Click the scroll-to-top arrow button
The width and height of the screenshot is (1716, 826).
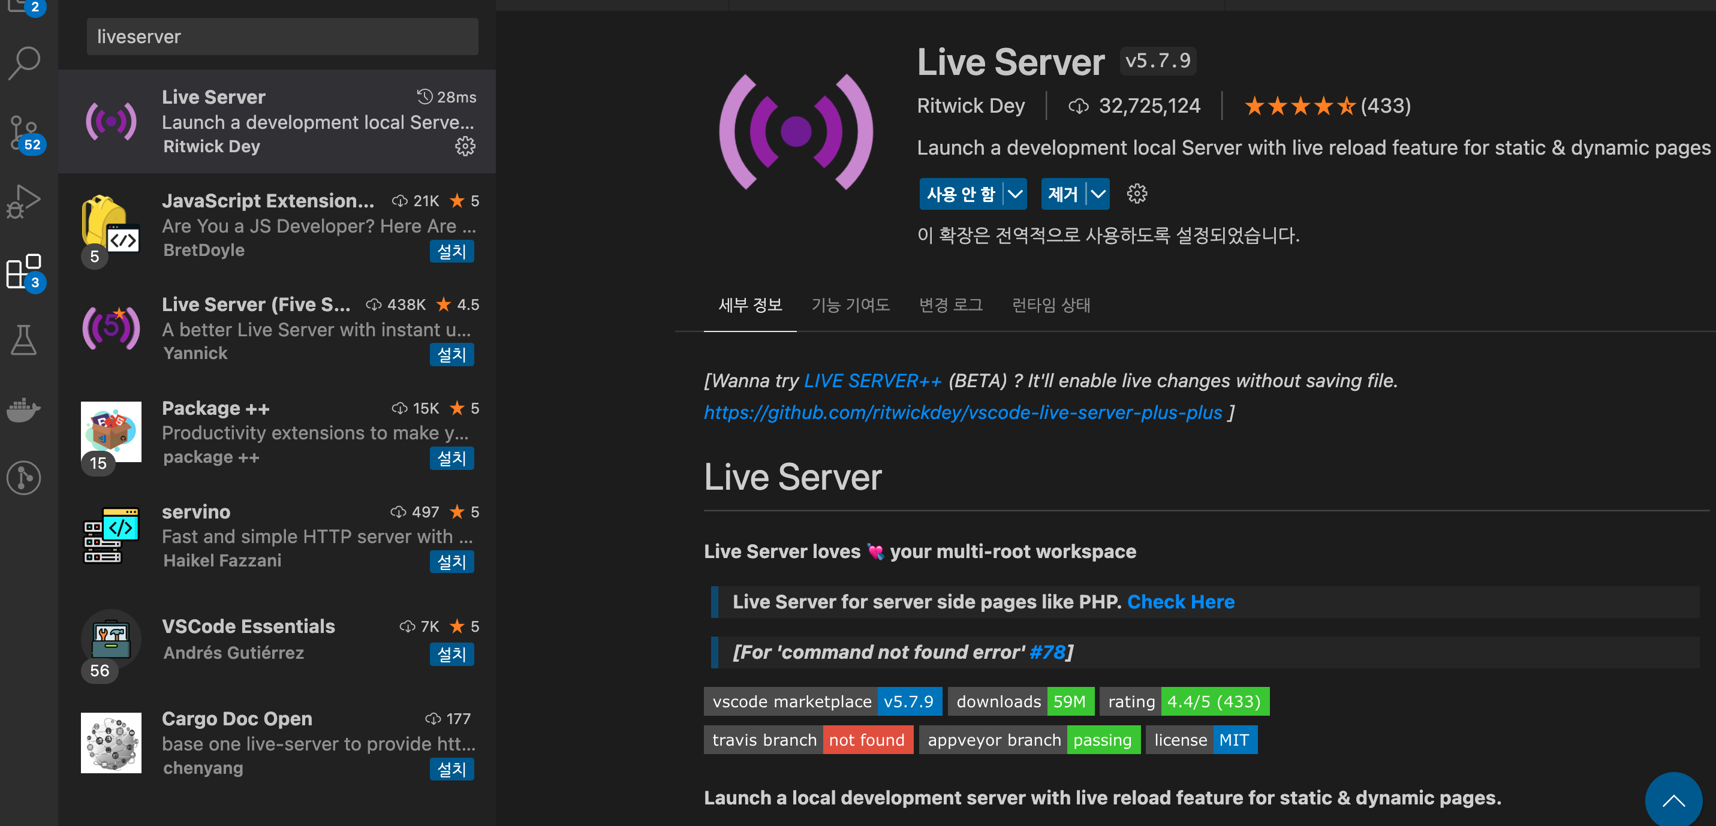[1673, 800]
